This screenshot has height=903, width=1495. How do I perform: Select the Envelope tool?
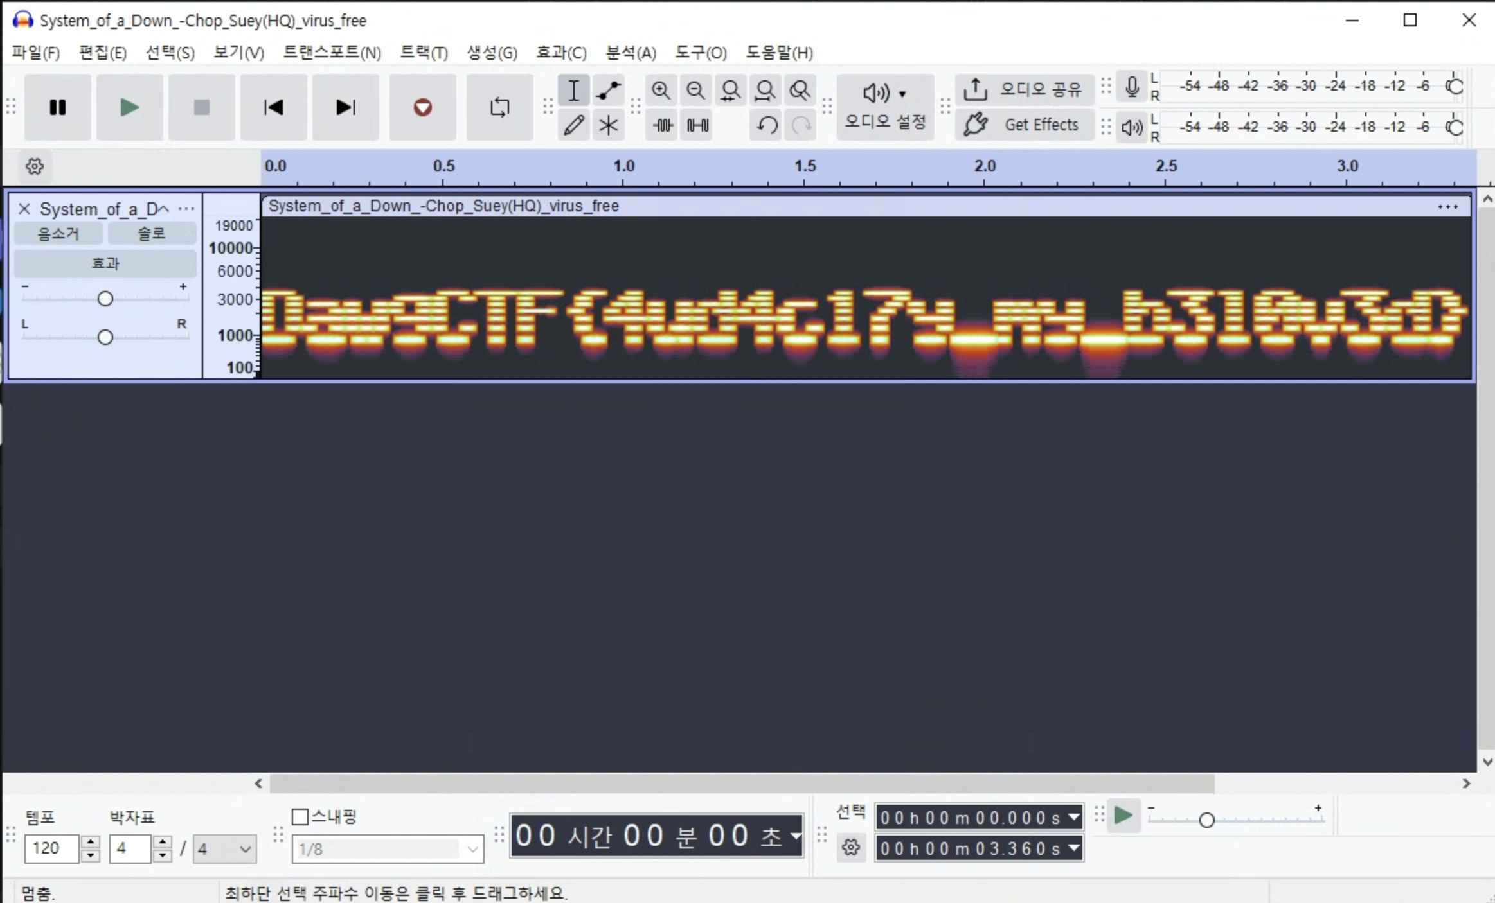pos(607,91)
